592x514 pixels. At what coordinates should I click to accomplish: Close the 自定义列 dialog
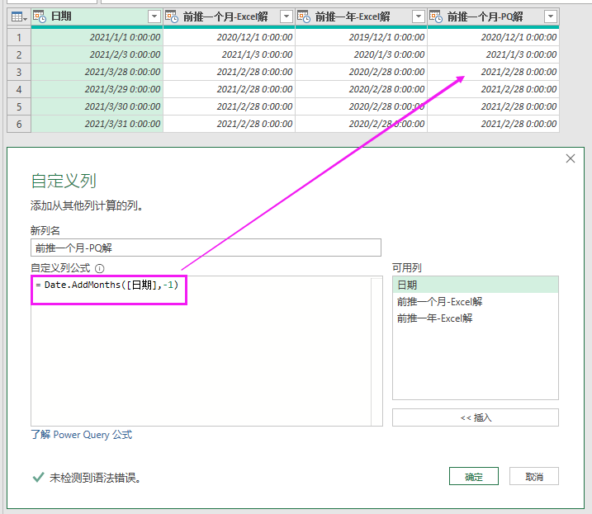point(570,158)
